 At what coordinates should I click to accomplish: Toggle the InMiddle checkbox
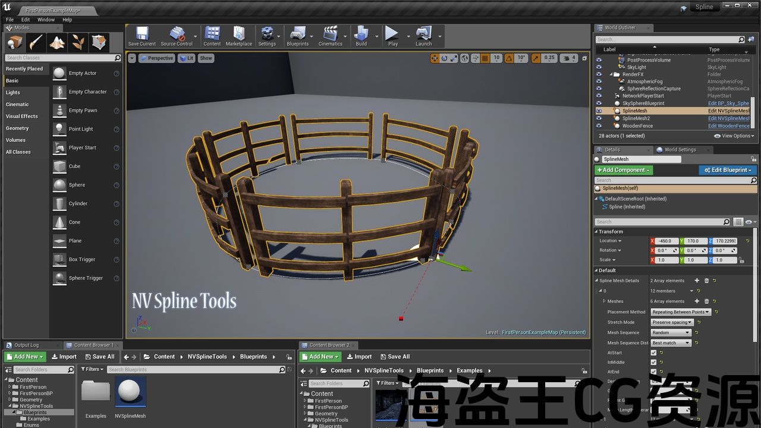click(x=653, y=362)
